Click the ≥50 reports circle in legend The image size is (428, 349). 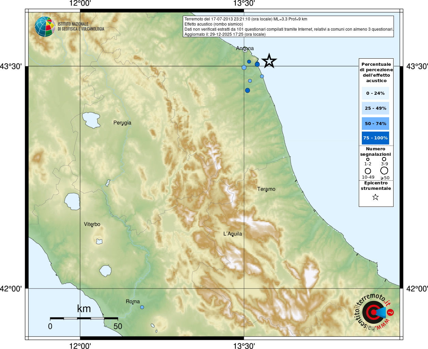click(384, 170)
